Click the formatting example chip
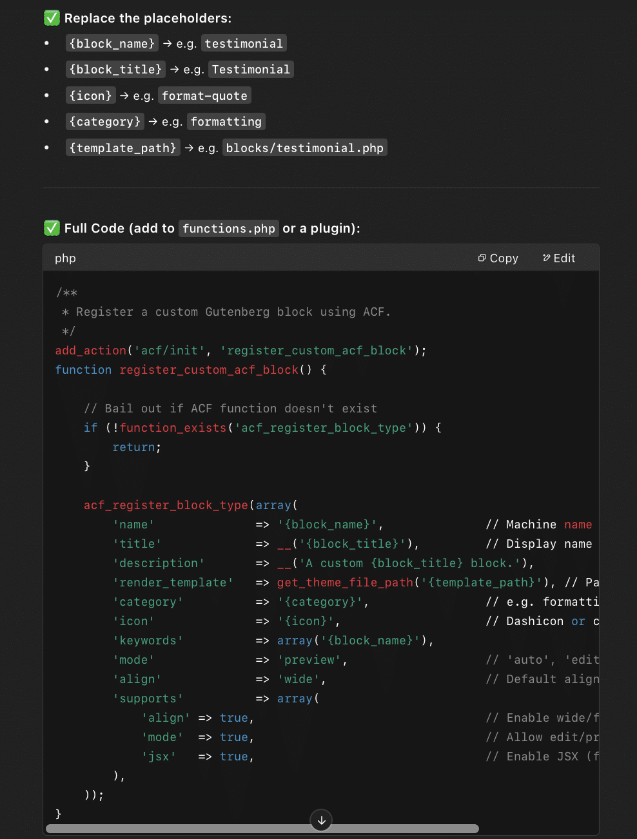The image size is (637, 839). click(226, 121)
